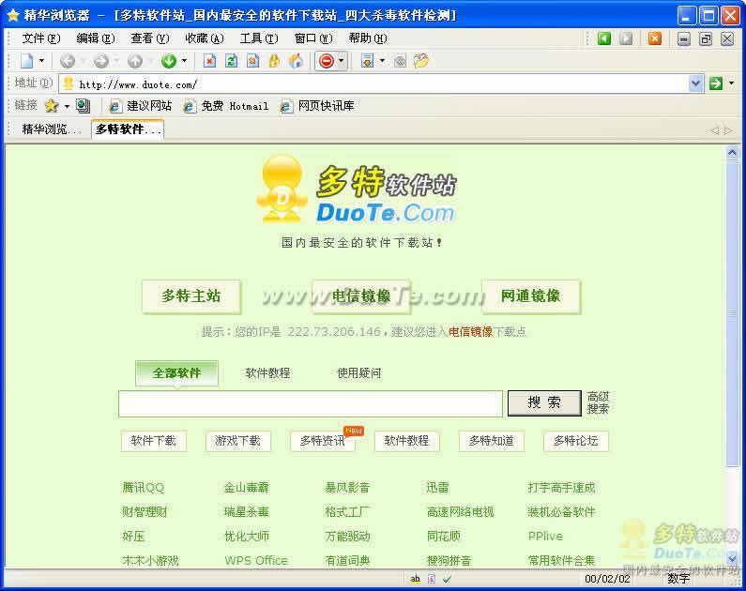This screenshot has height=591, width=746.
Task: Click the red 电信镜像 link in the tip
Action: (470, 332)
